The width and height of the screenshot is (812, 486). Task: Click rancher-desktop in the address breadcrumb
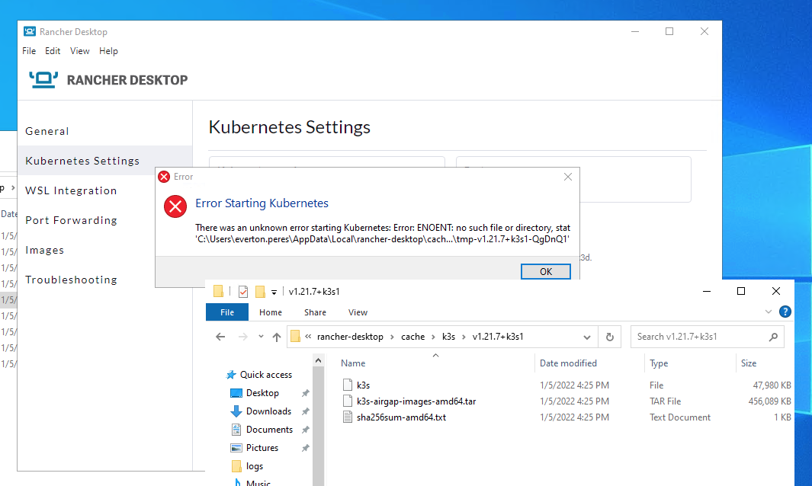pos(350,337)
